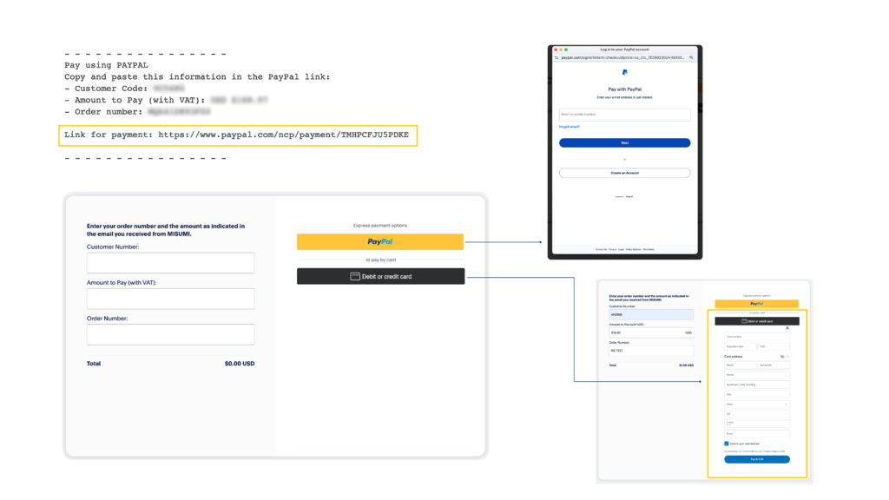Click the site info icon before paypal.com URL
The width and height of the screenshot is (889, 500).
point(557,57)
